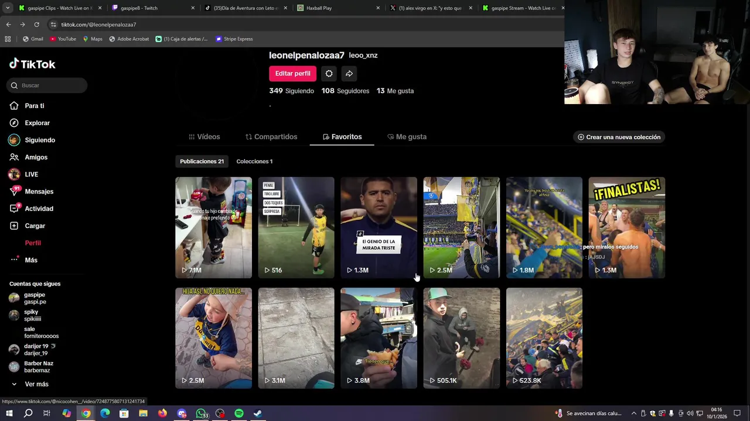The image size is (750, 421).
Task: Click the browser back arrow
Action: [8, 25]
